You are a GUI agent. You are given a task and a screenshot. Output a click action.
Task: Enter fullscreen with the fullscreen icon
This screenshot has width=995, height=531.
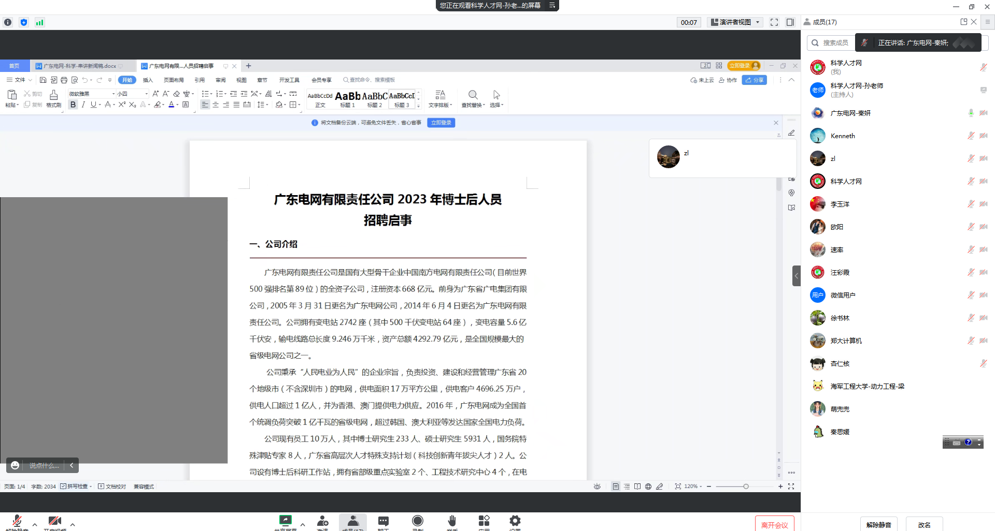(774, 22)
